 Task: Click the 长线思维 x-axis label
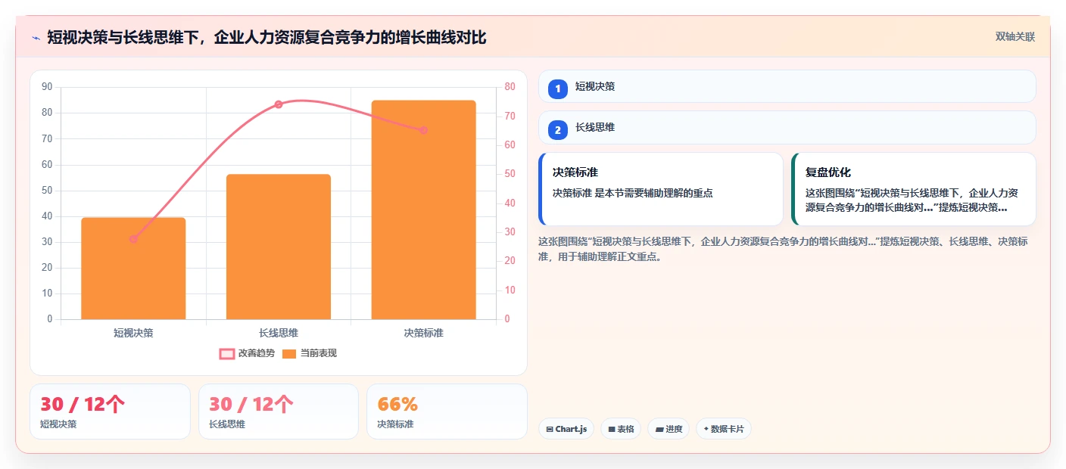[x=279, y=333]
